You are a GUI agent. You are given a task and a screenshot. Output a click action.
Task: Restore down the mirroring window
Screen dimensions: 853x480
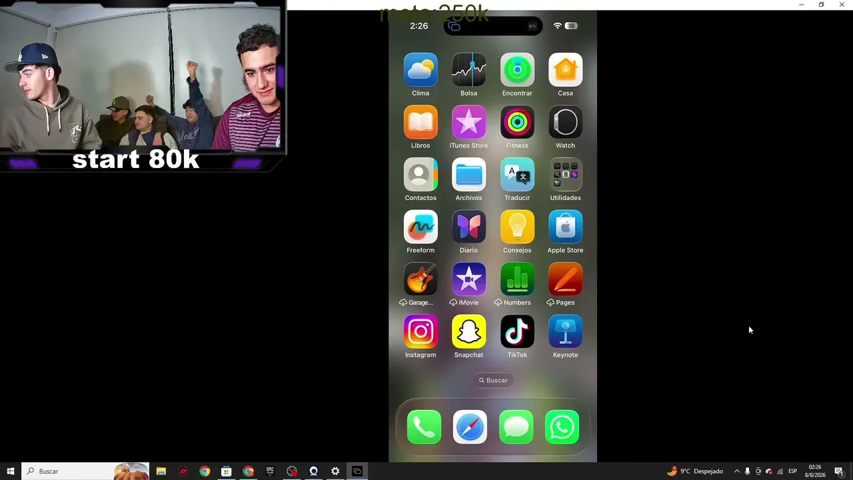[822, 5]
